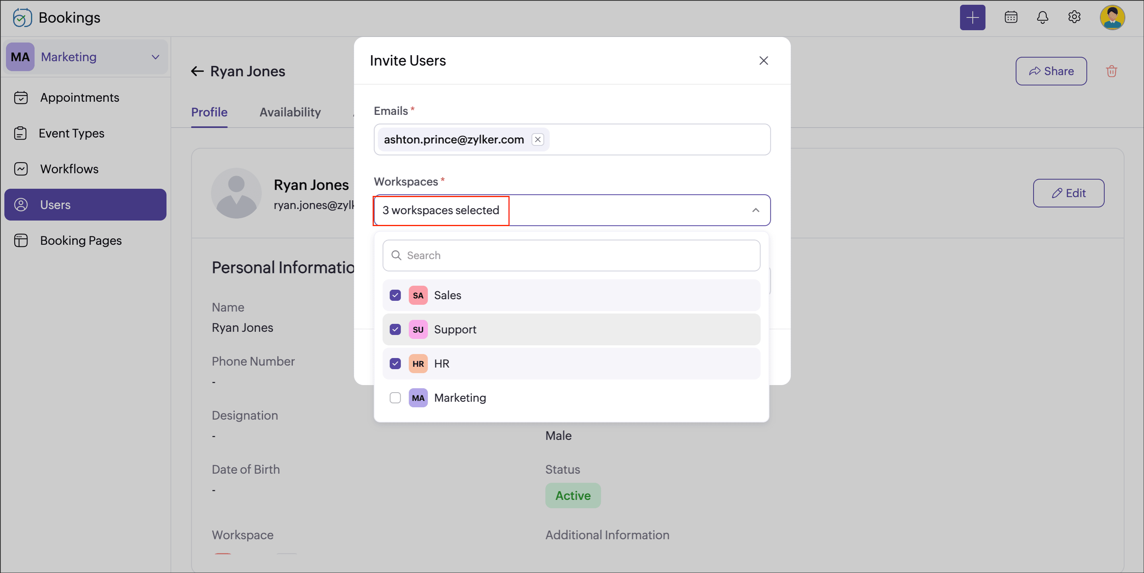Uncheck the Support workspace checkbox
The image size is (1144, 573).
(x=395, y=329)
